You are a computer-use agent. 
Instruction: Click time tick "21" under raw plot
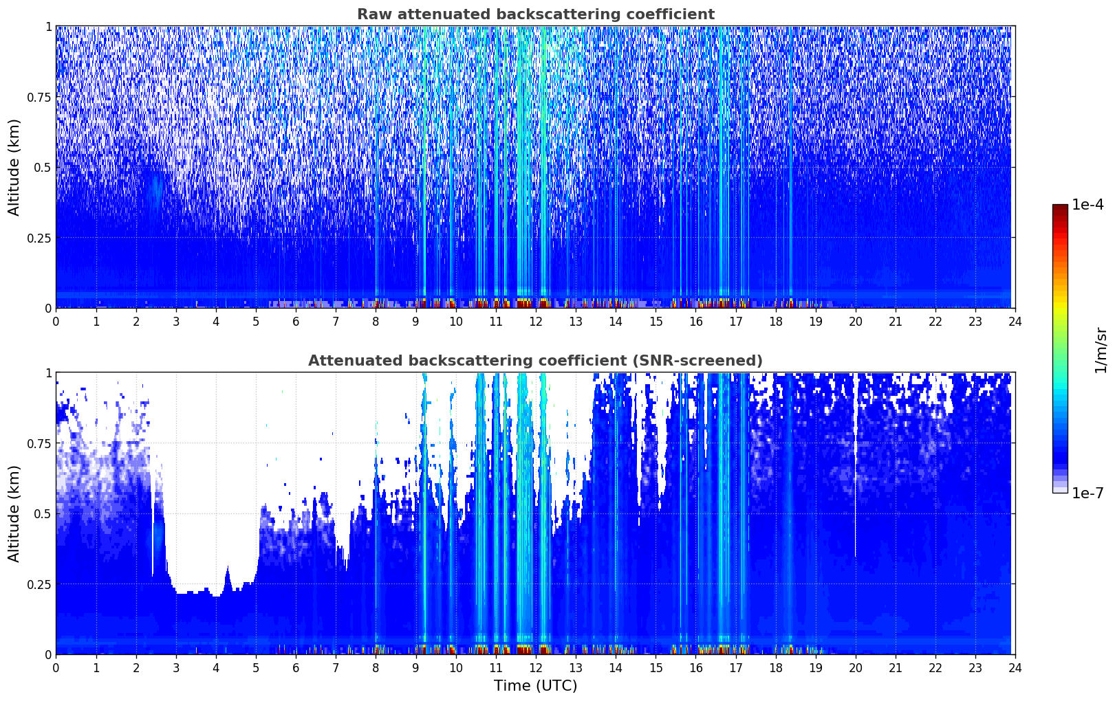coord(895,321)
